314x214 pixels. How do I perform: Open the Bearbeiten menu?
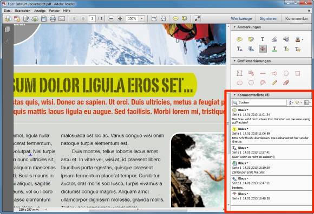coord(23,11)
